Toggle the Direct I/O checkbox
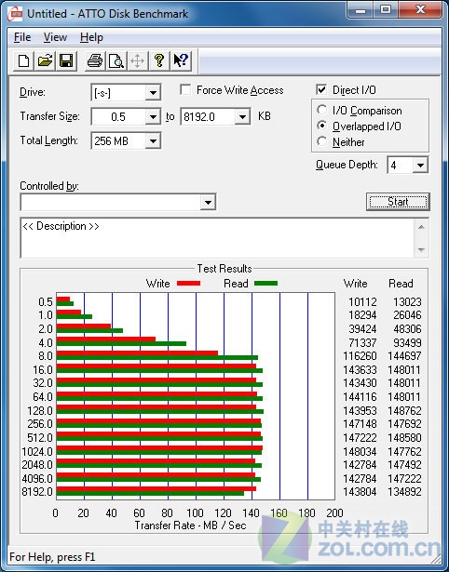449x572 pixels. pyautogui.click(x=321, y=89)
